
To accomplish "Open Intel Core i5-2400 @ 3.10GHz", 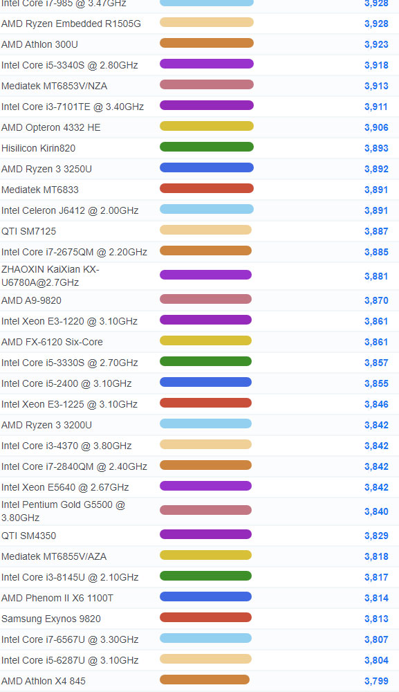I will [66, 383].
